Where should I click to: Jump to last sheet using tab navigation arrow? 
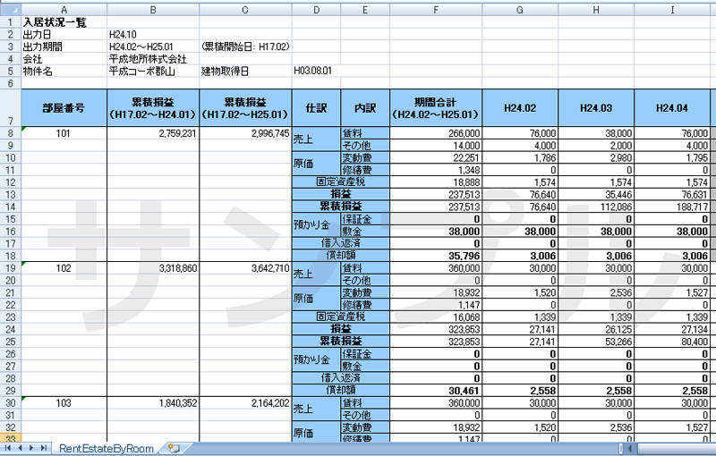point(43,448)
